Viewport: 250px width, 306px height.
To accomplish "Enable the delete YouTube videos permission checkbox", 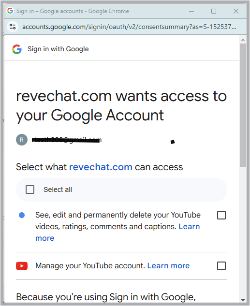I will (221, 215).
